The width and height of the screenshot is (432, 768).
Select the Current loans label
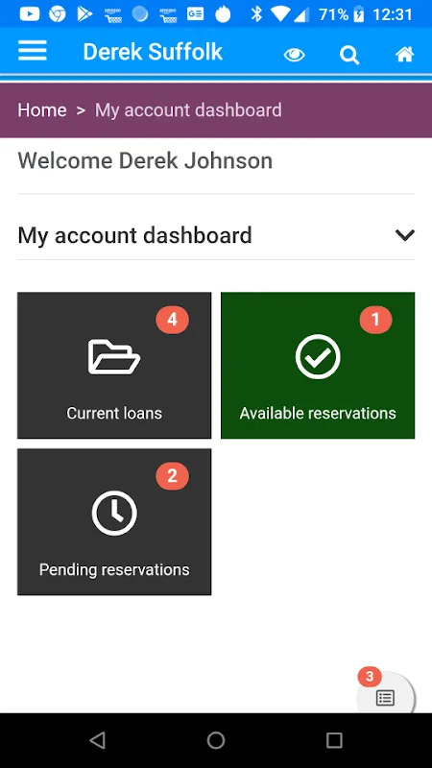[x=114, y=414]
